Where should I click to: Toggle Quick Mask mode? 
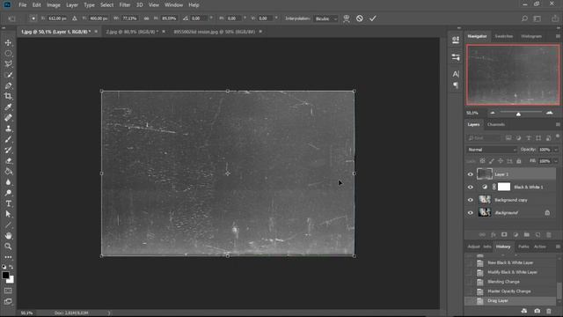coord(8,291)
